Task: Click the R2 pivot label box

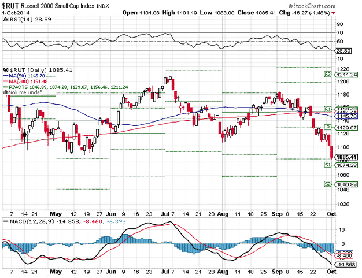Action: [x=328, y=75]
